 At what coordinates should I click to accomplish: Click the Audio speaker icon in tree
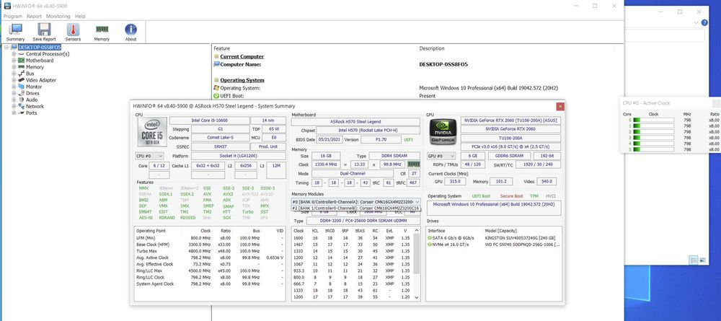(21, 100)
